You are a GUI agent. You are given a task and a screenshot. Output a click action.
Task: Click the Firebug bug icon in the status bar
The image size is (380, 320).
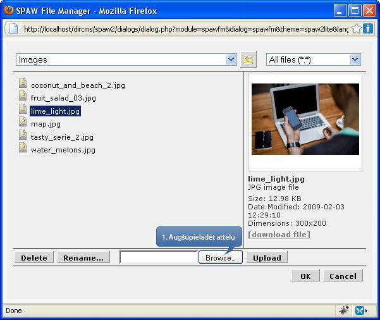point(344,311)
